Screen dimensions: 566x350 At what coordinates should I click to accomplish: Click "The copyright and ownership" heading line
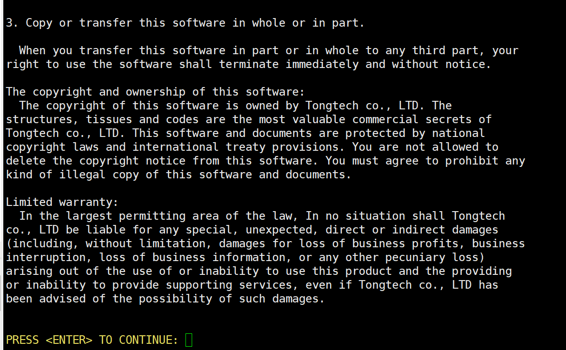coord(155,92)
